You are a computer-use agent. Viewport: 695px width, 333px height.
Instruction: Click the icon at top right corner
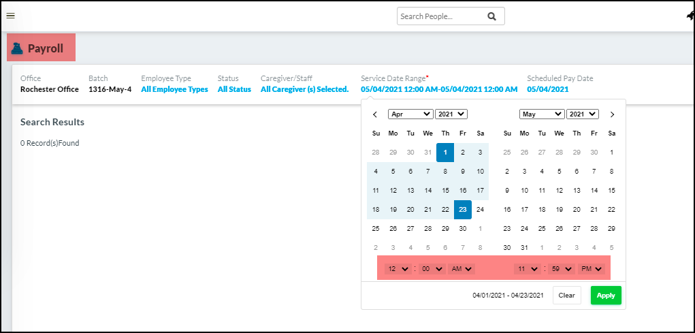click(690, 16)
